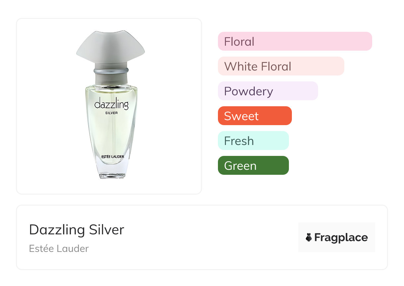Open the Dazzling Silver title link
The height and width of the screenshot is (286, 404).
[x=77, y=230]
